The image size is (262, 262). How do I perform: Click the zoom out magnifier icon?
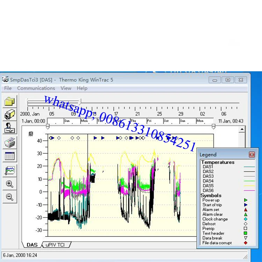10,197
